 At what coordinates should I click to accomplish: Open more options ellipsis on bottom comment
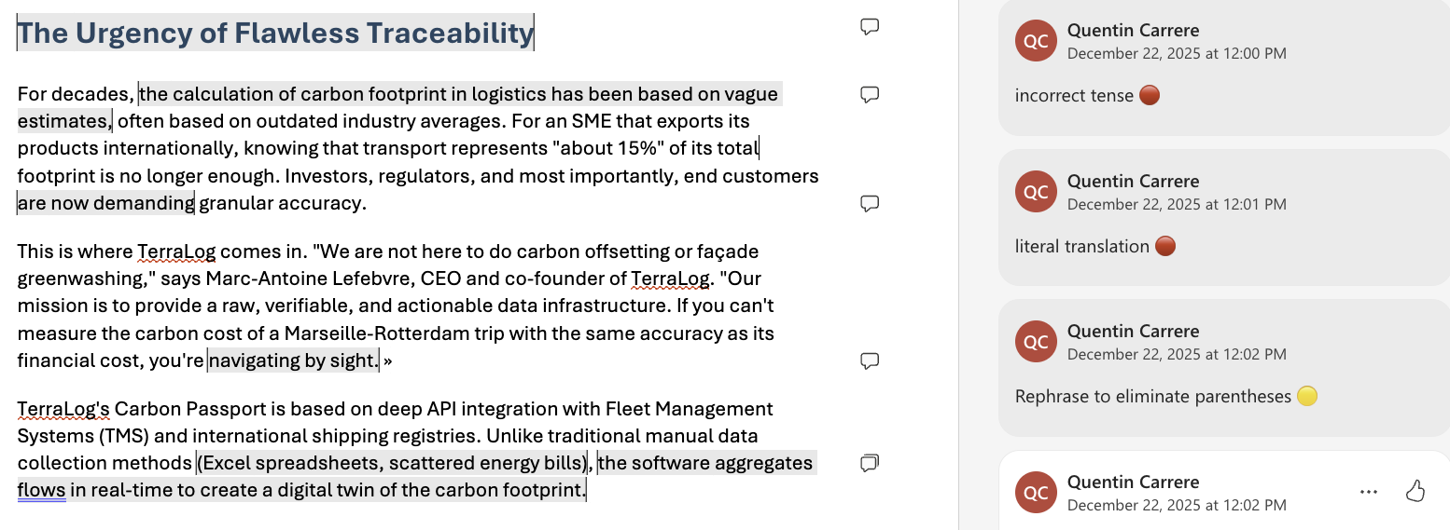pos(1369,492)
